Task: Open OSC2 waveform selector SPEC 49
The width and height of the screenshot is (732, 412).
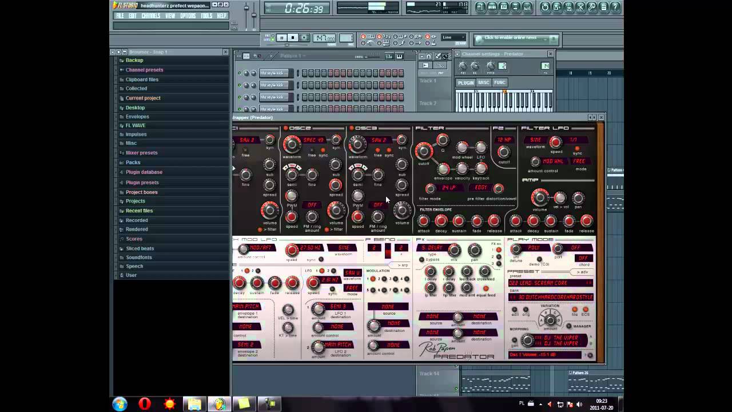Action: [313, 140]
